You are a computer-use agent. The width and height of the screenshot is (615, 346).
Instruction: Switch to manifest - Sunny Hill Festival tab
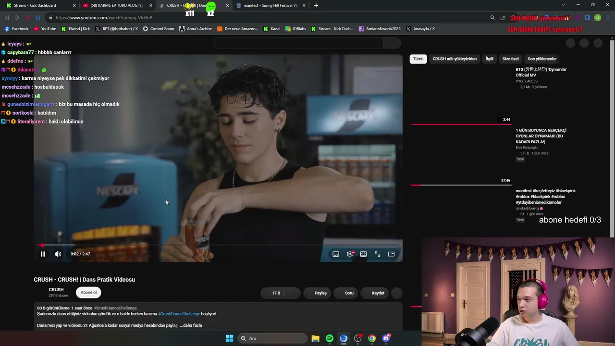[271, 5]
